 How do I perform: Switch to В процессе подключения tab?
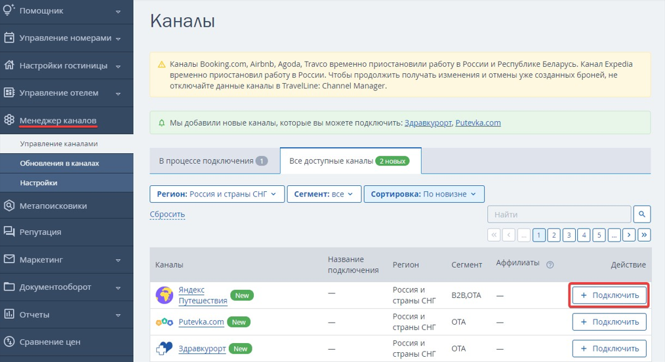(x=213, y=161)
